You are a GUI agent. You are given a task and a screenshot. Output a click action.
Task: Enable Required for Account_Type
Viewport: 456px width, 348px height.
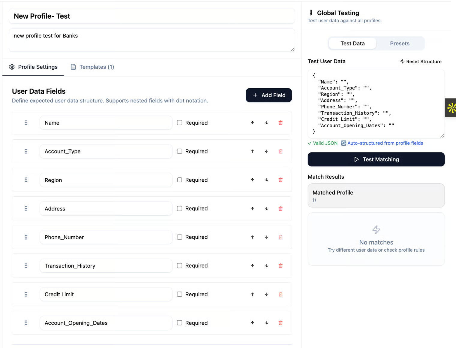click(180, 151)
